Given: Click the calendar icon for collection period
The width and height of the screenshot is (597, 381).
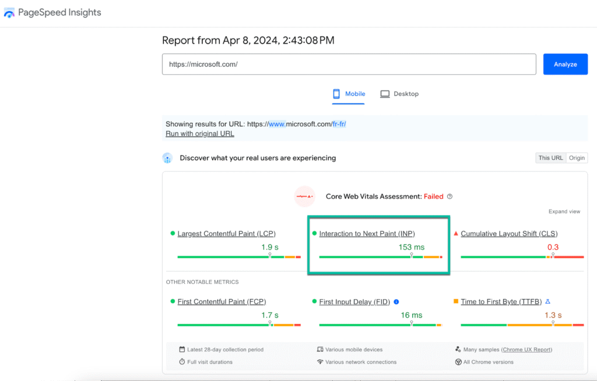Looking at the screenshot, I should (182, 349).
